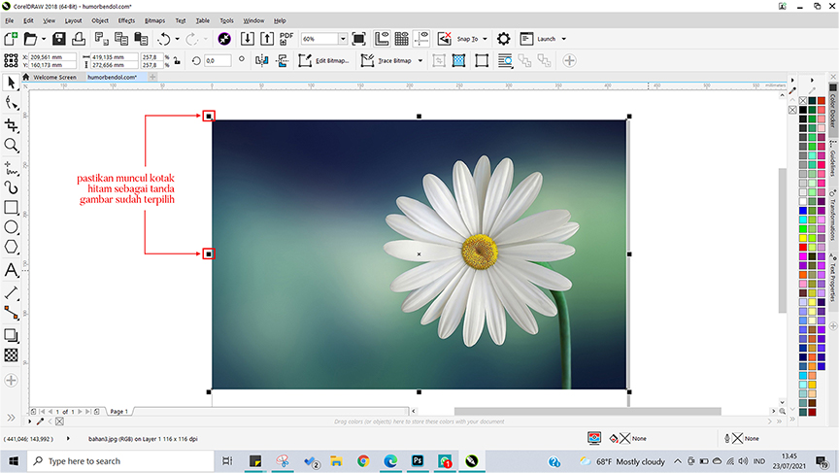
Task: Toggle Snap off button
Action: 445,39
